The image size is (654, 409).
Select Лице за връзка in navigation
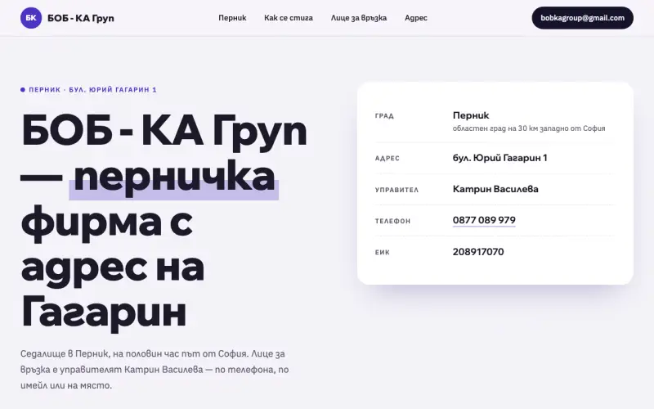[359, 18]
